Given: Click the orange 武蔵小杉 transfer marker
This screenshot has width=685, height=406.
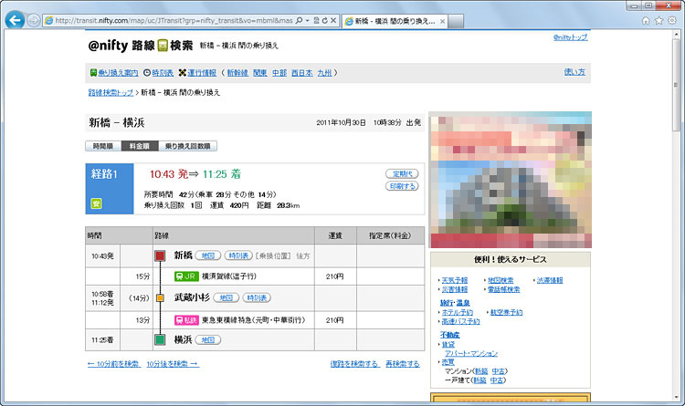Looking at the screenshot, I should pyautogui.click(x=160, y=297).
